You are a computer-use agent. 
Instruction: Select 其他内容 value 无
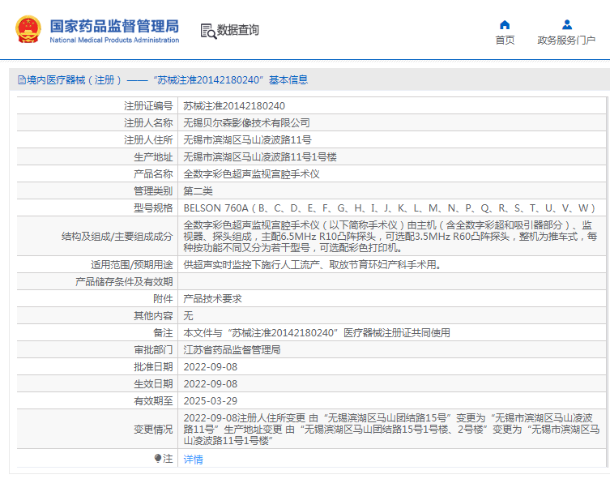tap(188, 316)
